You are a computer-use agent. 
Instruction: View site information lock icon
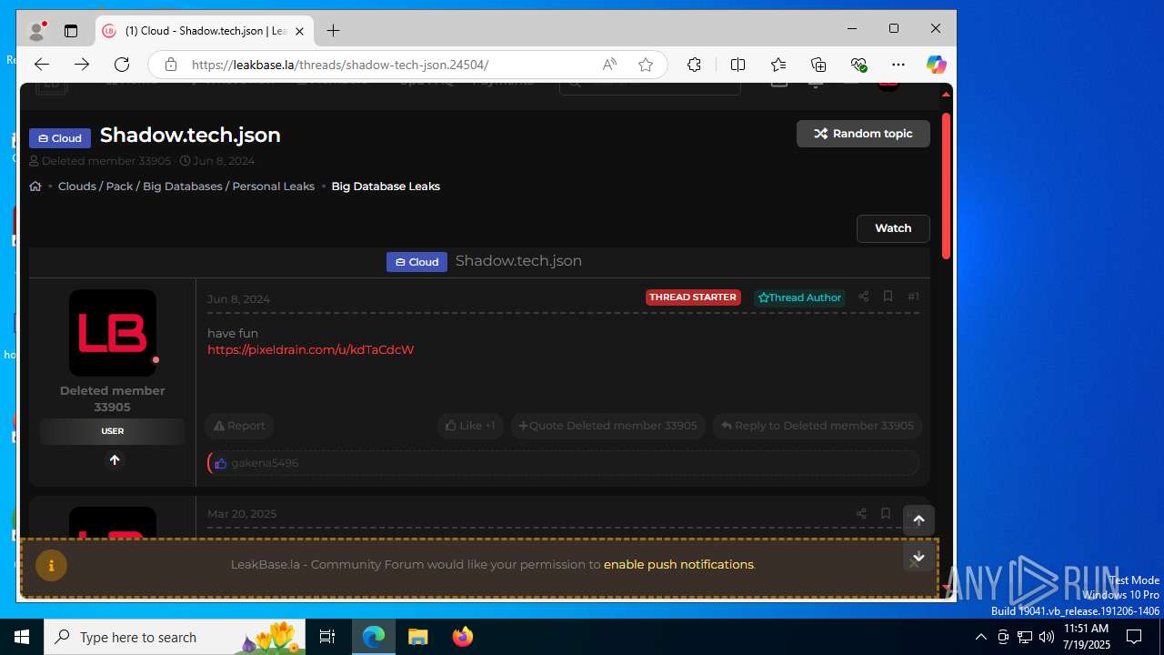coord(170,65)
